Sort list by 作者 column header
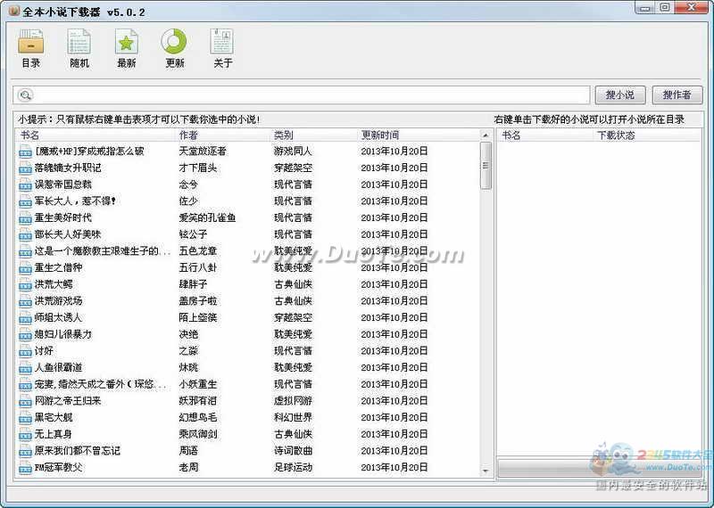Screen dimensions: 714x508 [x=222, y=135]
